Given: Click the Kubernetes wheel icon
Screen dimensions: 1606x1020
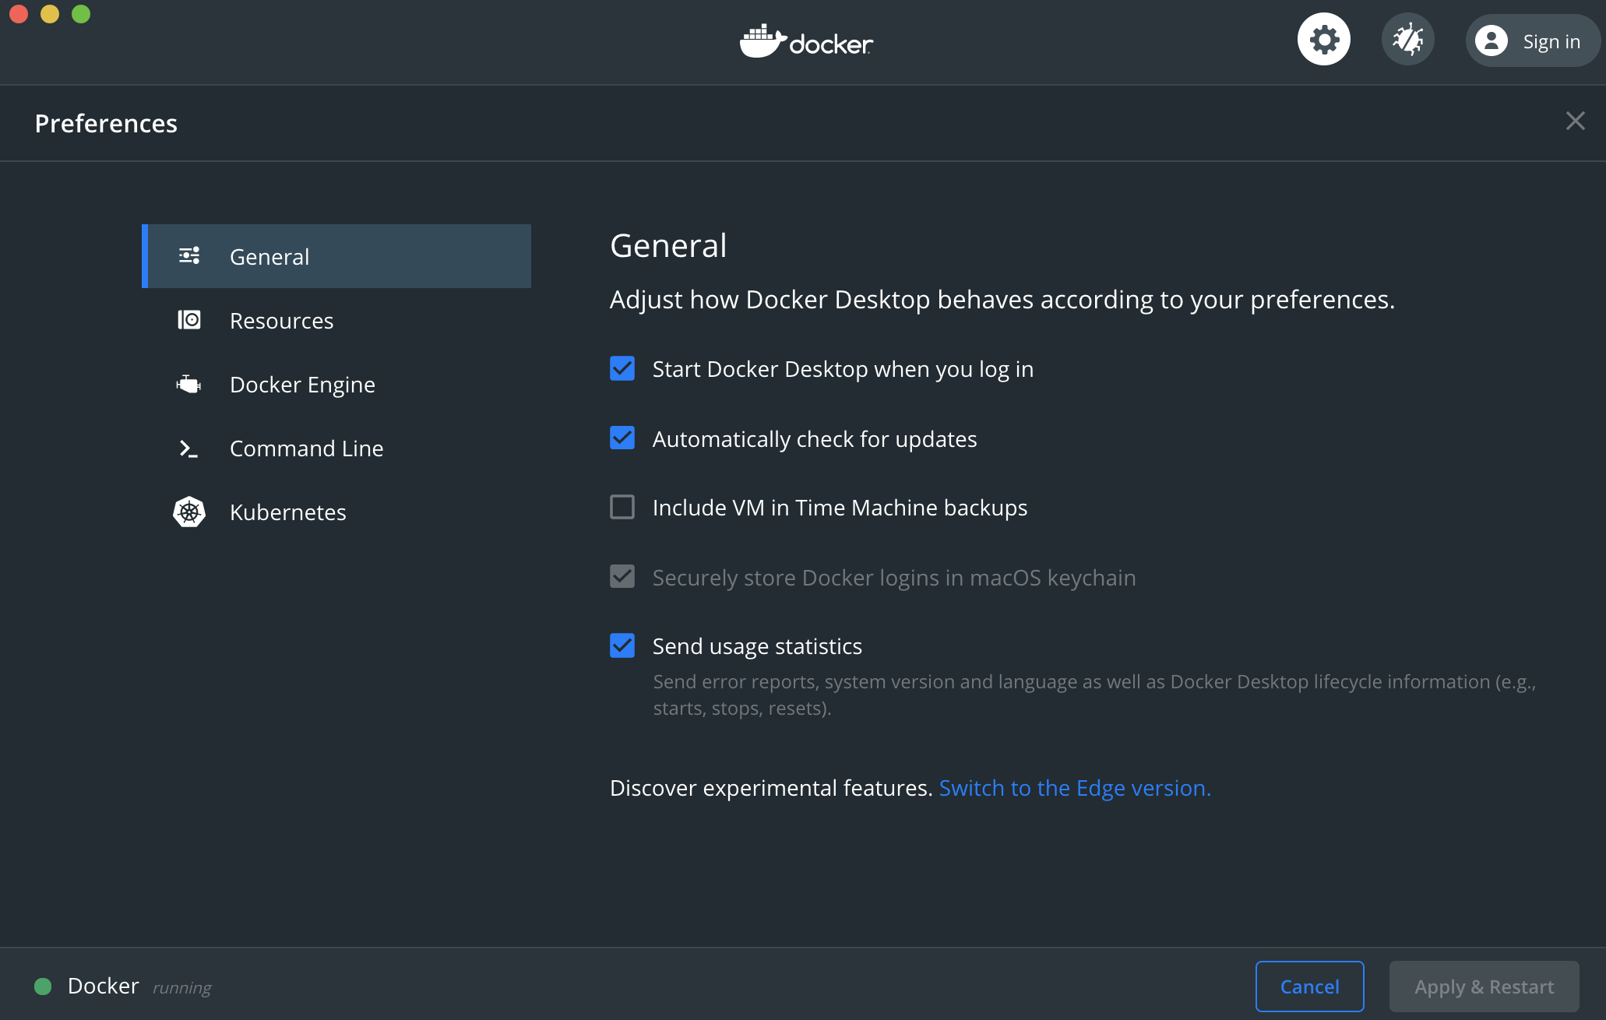Looking at the screenshot, I should click(188, 512).
